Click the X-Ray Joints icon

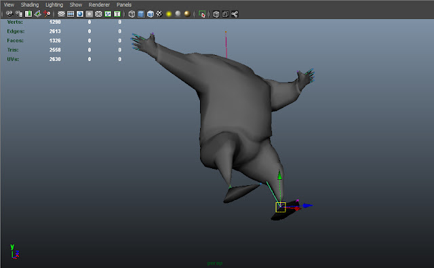click(235, 14)
